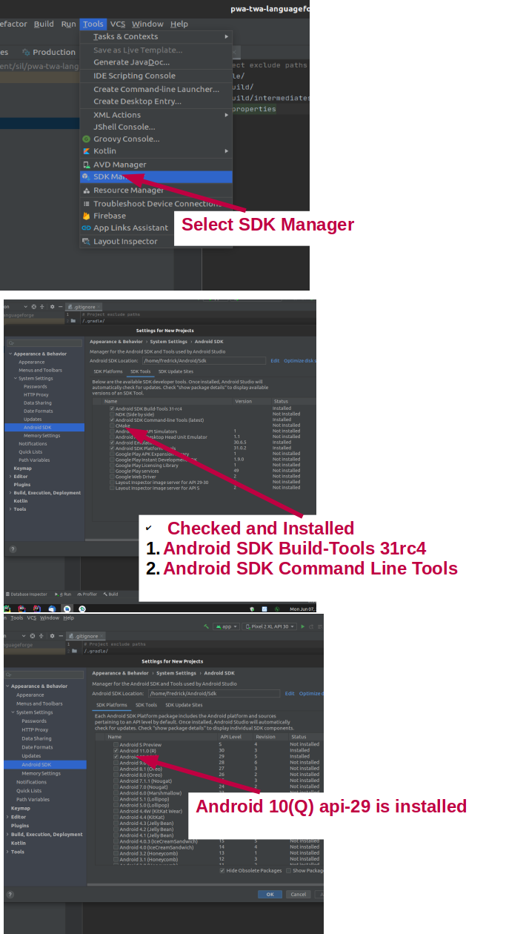Select Create Command-line Launcher... menu item
This screenshot has height=934, width=526.
[x=156, y=89]
